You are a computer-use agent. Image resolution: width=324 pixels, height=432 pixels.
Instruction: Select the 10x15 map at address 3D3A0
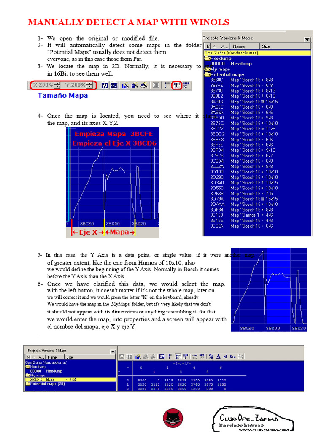tap(244, 183)
